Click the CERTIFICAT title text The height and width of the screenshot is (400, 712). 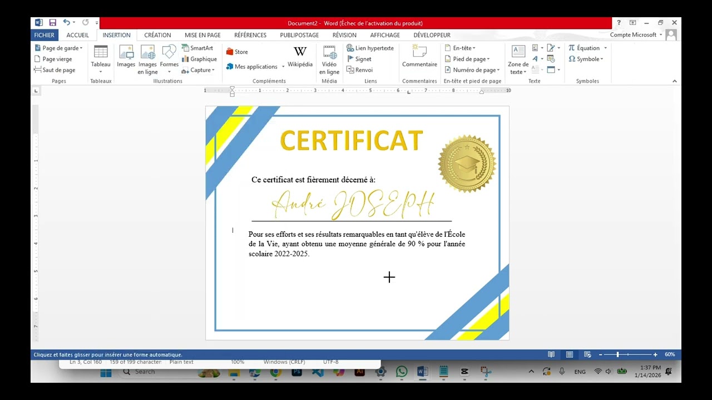point(352,141)
